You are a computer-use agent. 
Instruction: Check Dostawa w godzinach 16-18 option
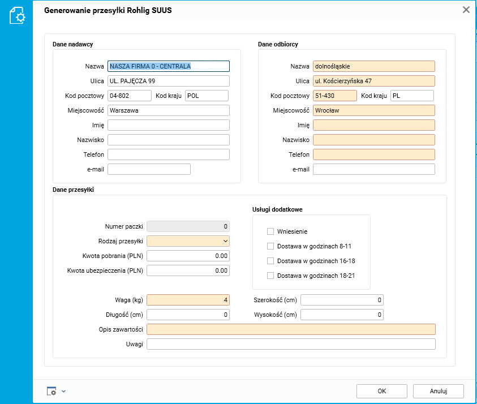click(270, 261)
